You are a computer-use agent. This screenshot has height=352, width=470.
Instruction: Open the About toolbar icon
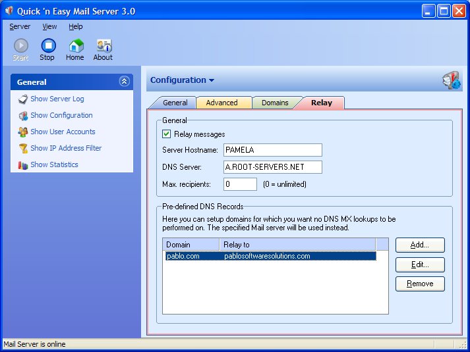coord(104,46)
